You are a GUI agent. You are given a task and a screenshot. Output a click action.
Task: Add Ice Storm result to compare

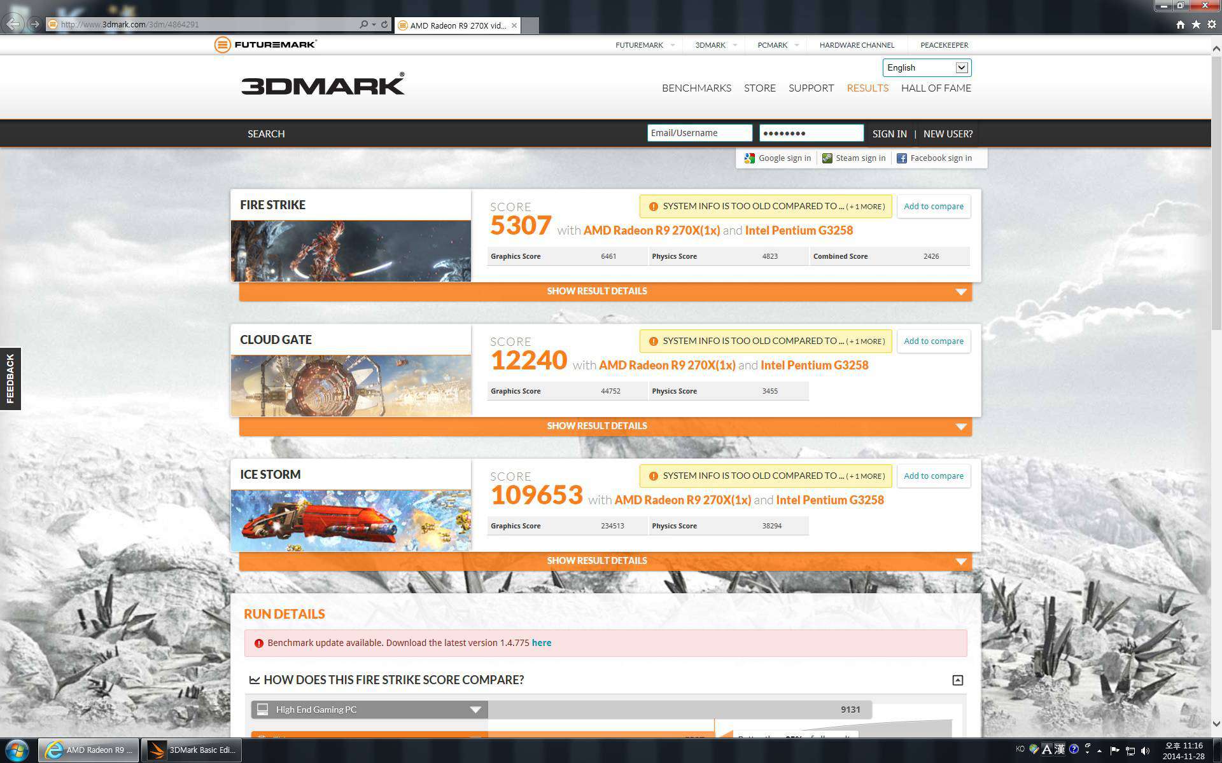tap(934, 476)
